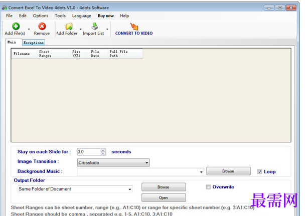Image resolution: width=307 pixels, height=216 pixels.
Task: Click the green Add File(s) icon
Action: click(x=16, y=26)
